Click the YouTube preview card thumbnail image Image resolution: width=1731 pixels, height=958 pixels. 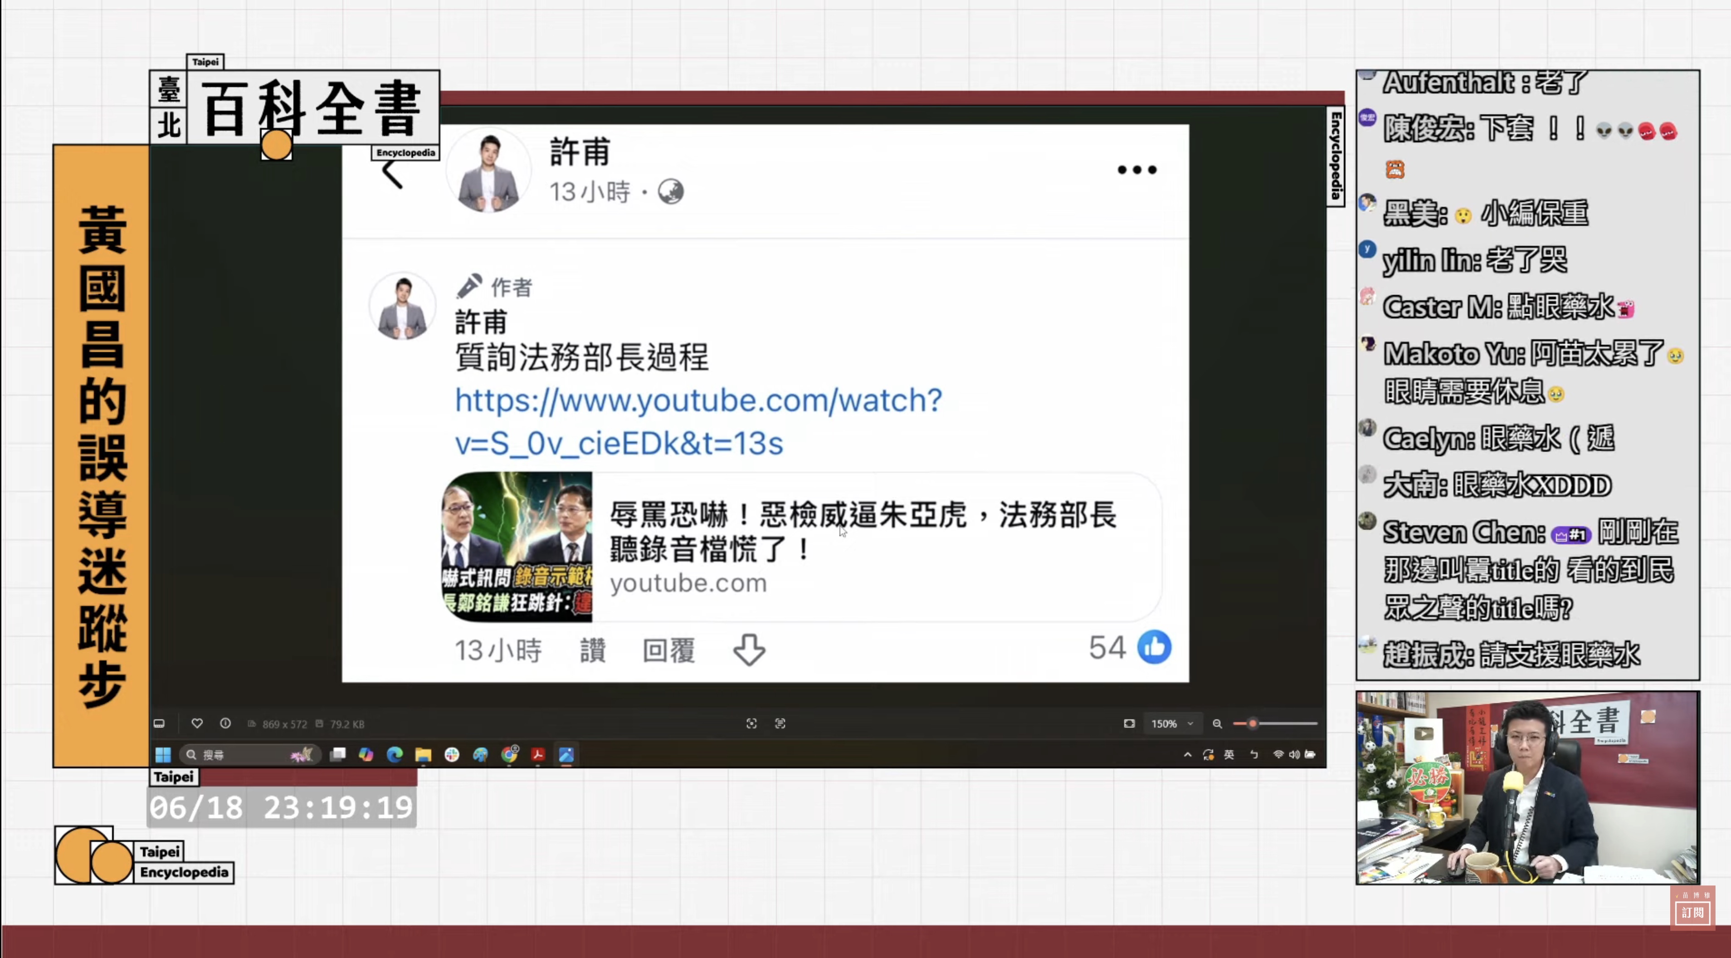coord(517,546)
